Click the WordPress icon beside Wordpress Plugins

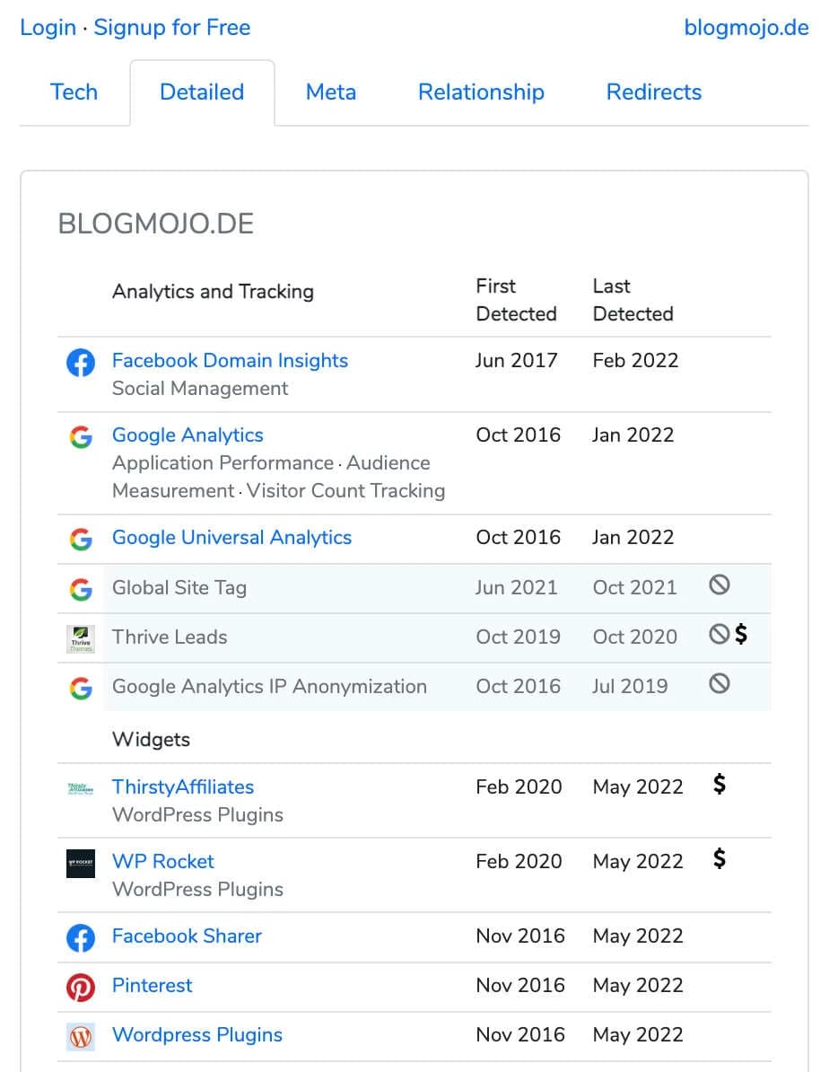pyautogui.click(x=80, y=1034)
